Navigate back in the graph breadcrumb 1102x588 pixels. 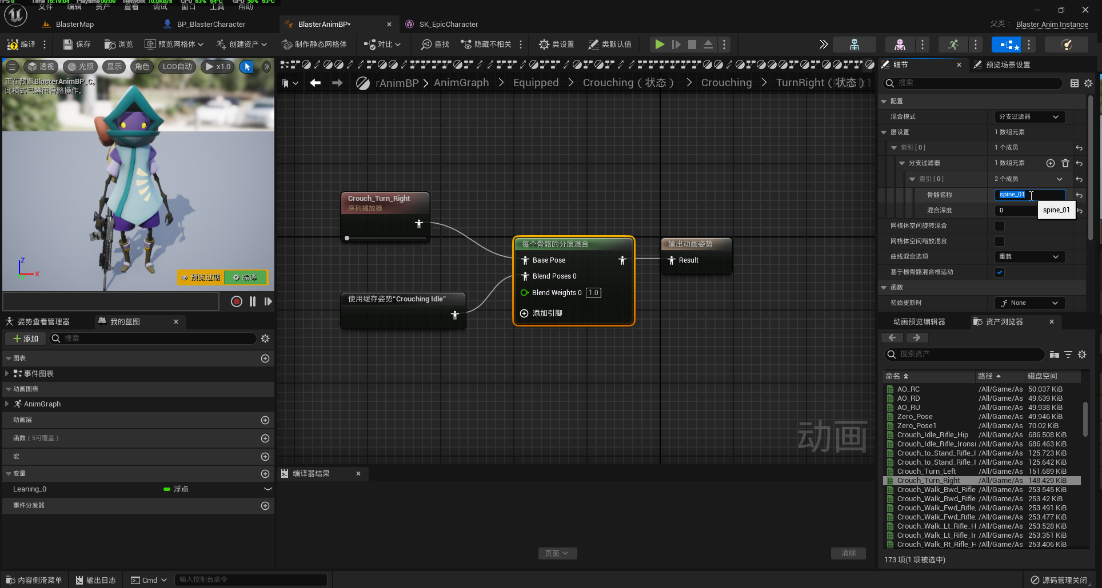pos(315,83)
